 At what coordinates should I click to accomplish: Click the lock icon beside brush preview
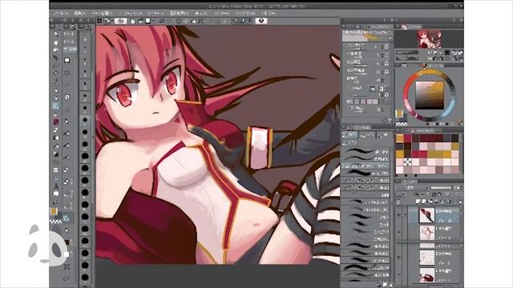pyautogui.click(x=390, y=38)
